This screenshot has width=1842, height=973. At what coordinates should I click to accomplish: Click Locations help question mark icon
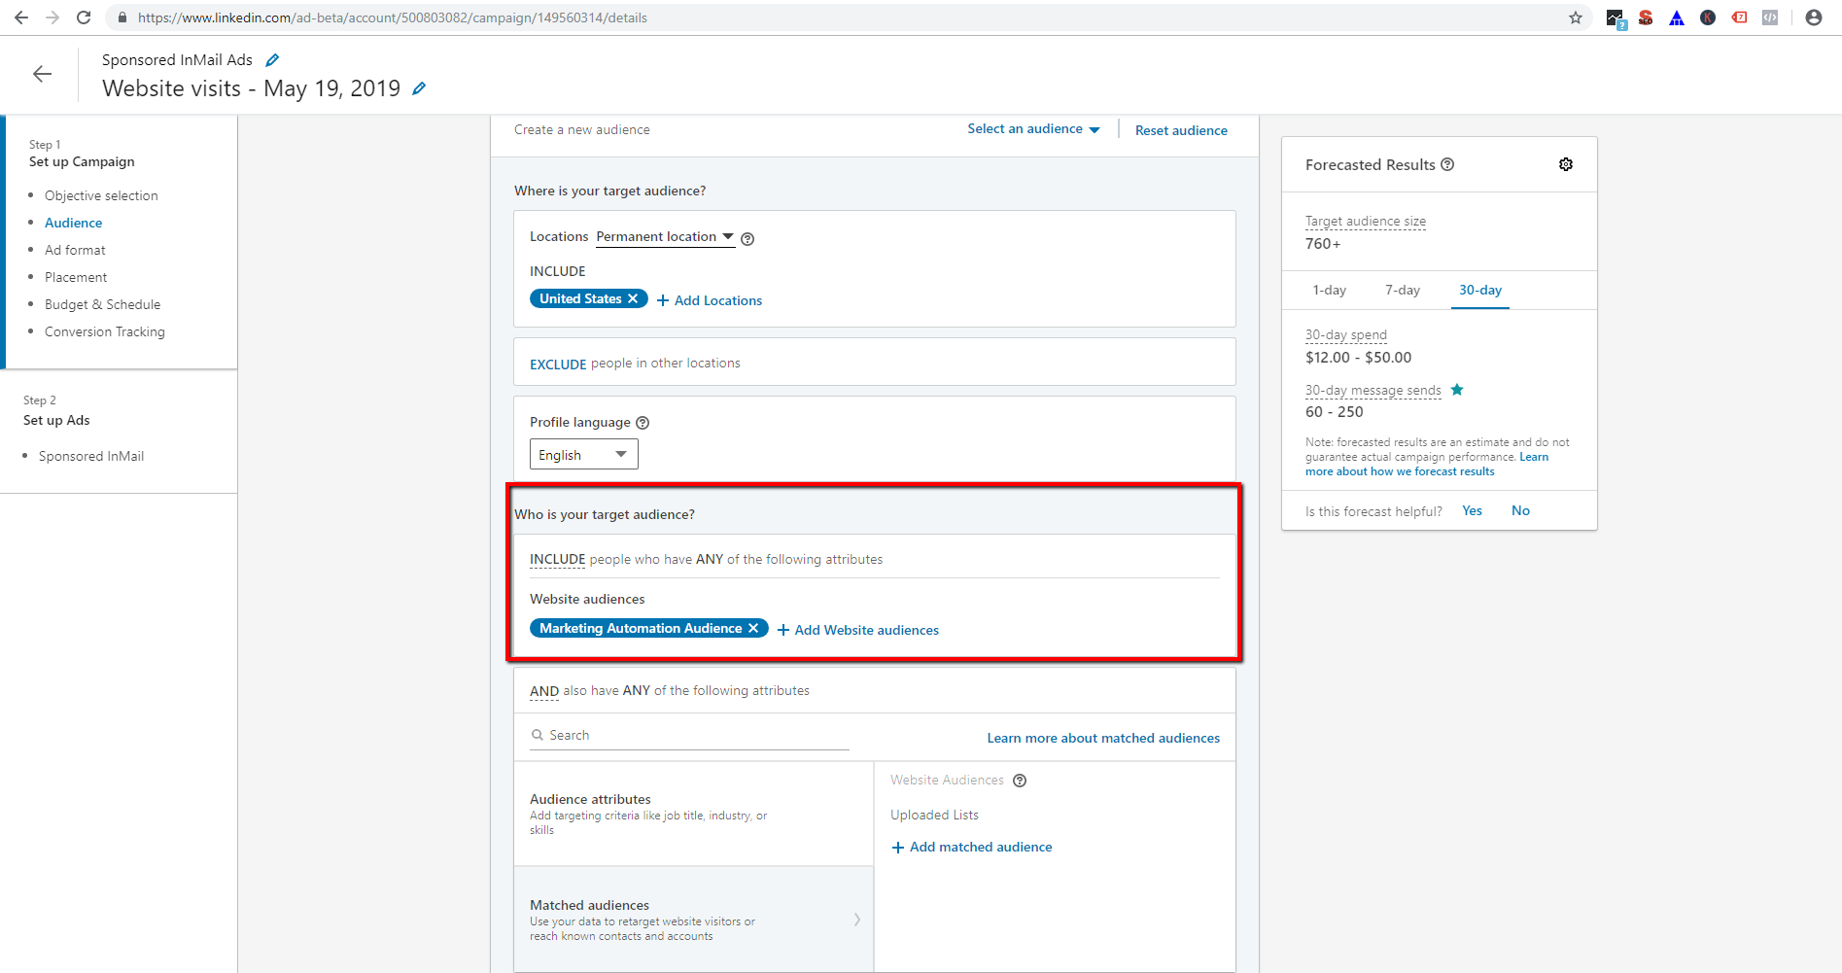747,239
